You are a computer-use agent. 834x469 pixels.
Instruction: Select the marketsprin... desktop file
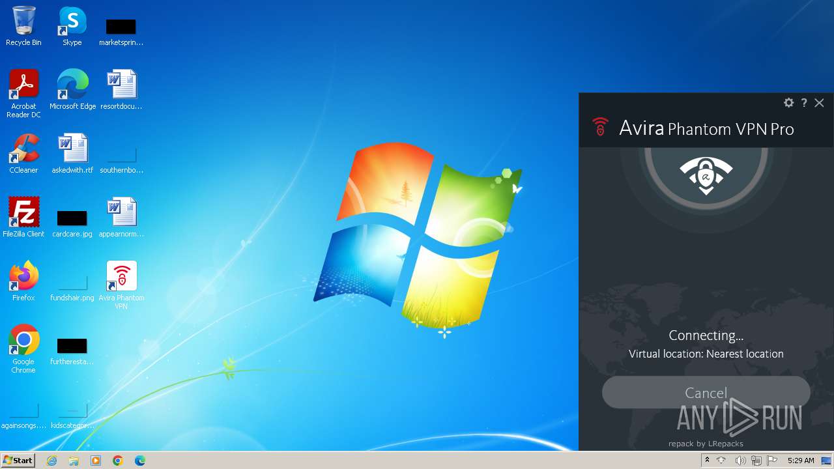point(121,31)
